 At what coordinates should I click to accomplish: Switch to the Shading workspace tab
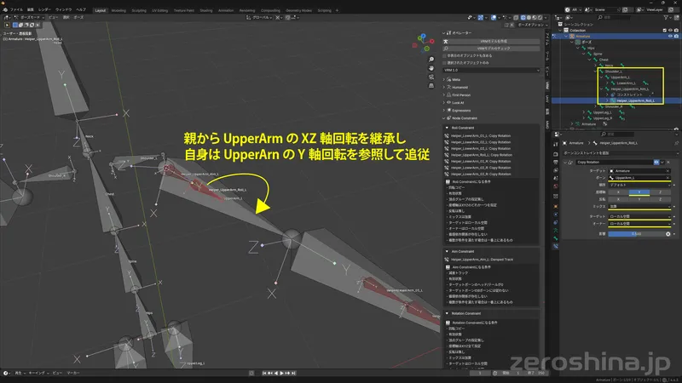(205, 10)
